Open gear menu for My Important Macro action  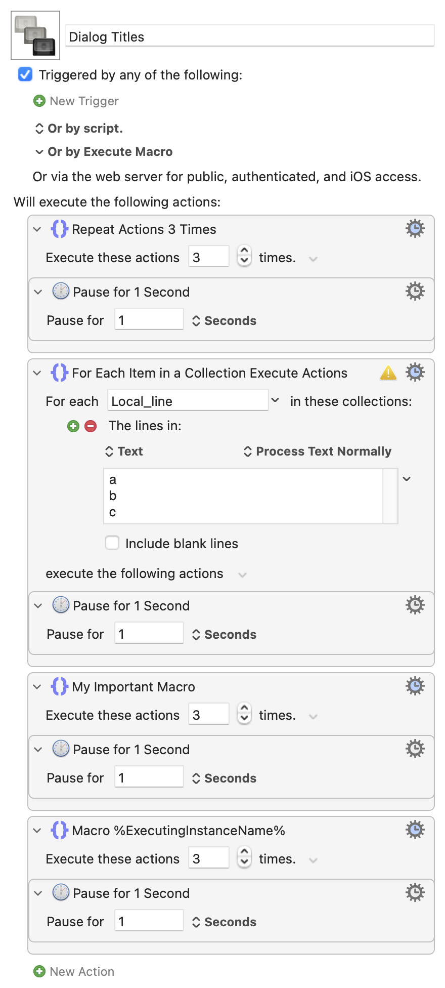[x=415, y=686]
